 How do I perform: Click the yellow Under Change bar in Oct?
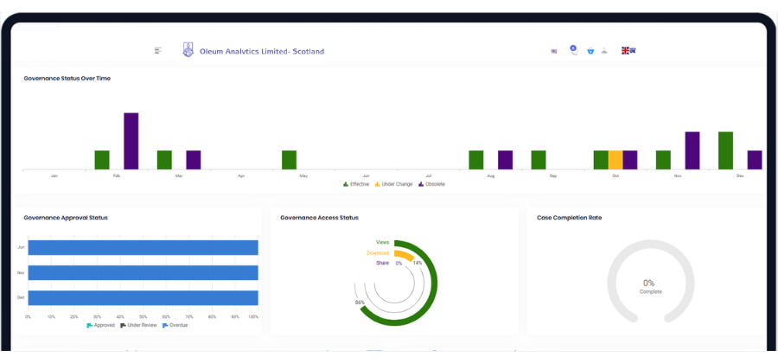(x=615, y=160)
